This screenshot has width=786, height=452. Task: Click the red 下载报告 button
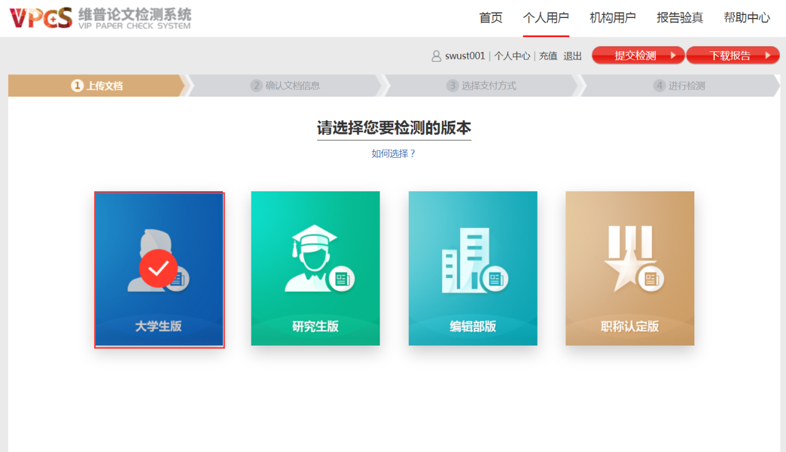point(733,55)
